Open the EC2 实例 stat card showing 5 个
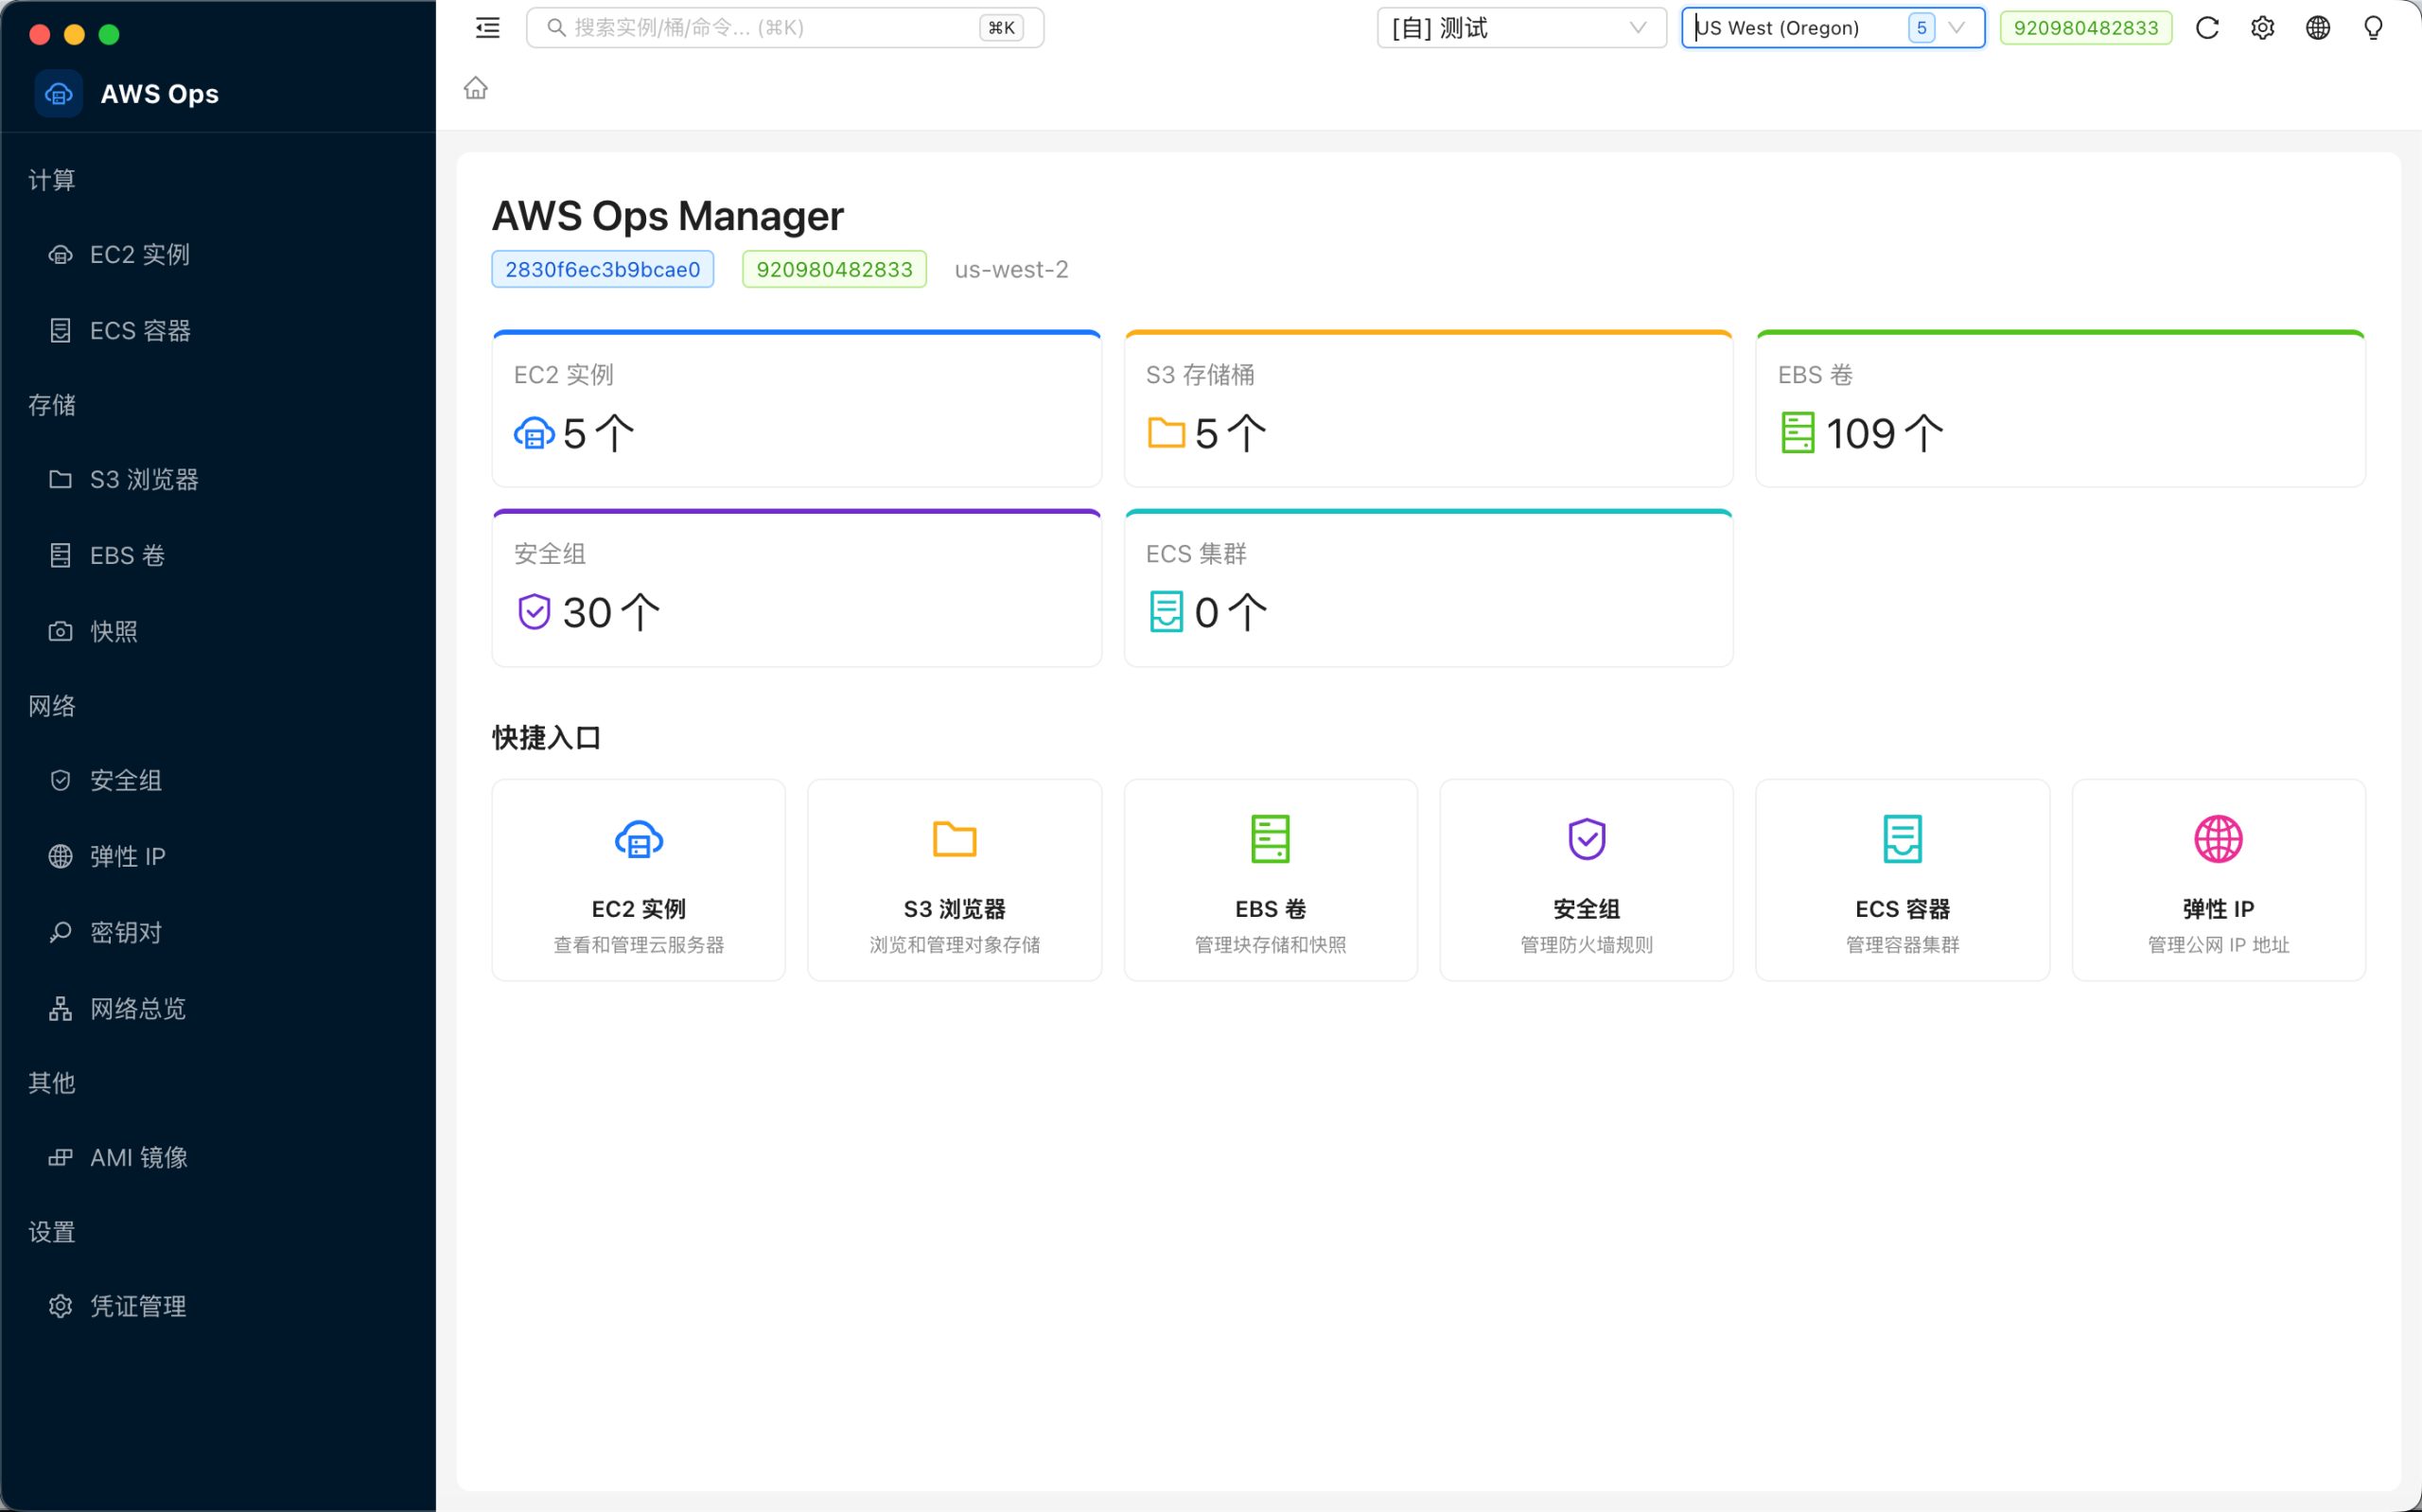 [797, 409]
